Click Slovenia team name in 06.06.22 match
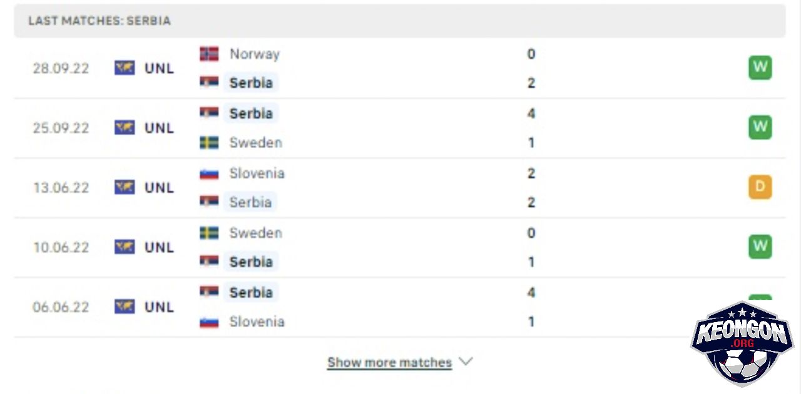This screenshot has height=394, width=801. (x=257, y=321)
